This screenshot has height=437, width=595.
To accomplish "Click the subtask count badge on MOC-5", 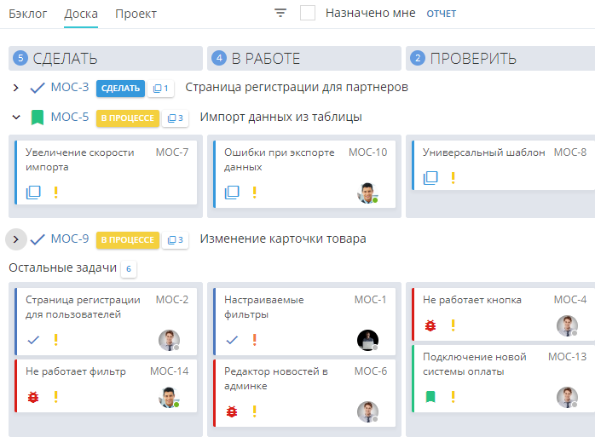I will [x=176, y=118].
